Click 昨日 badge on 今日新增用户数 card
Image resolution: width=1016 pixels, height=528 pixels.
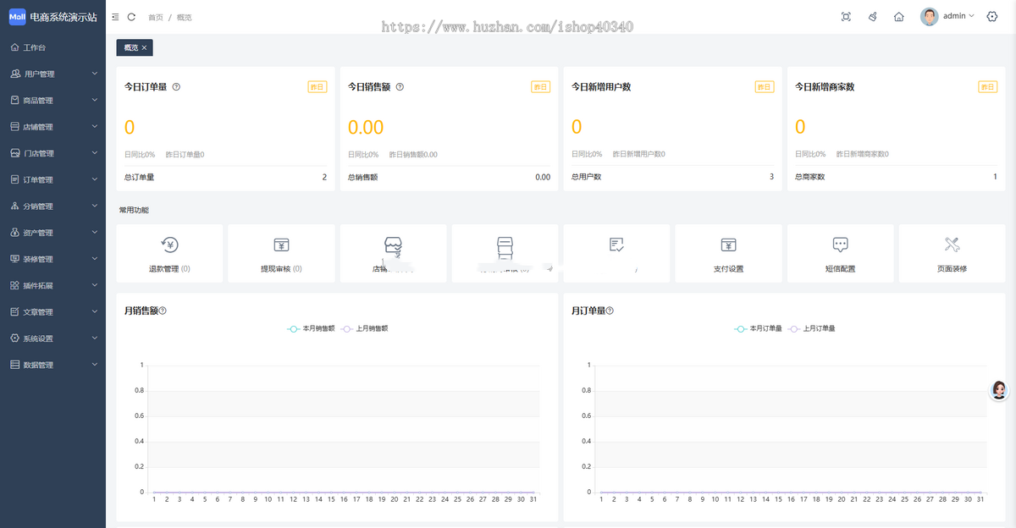coord(765,86)
